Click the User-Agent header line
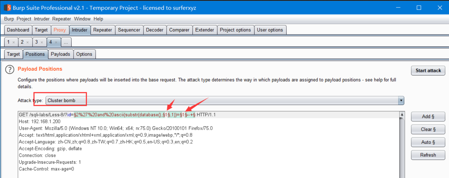This screenshot has width=449, height=178. pyautogui.click(x=116, y=128)
